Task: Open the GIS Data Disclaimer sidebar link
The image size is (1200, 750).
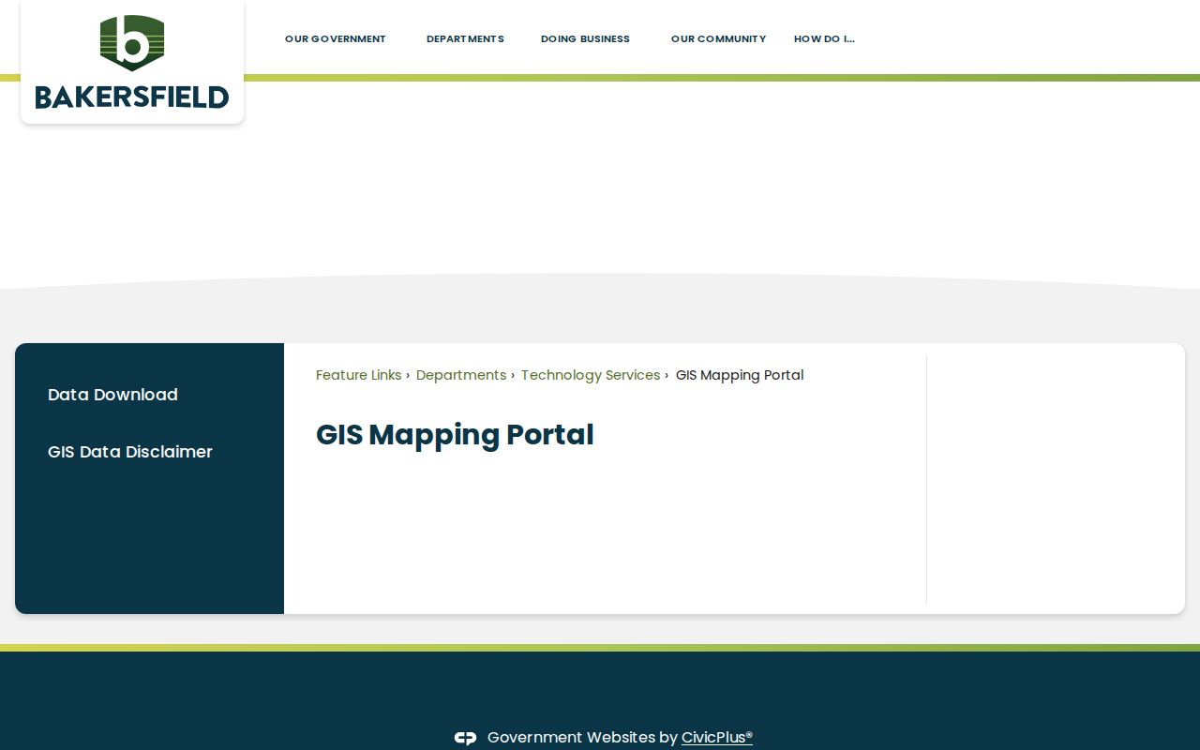Action: pos(130,452)
